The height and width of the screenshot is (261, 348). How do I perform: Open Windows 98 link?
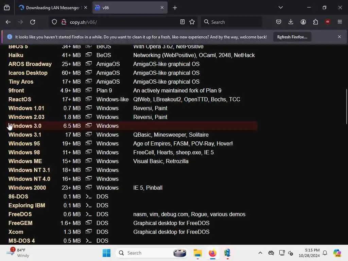(24, 153)
